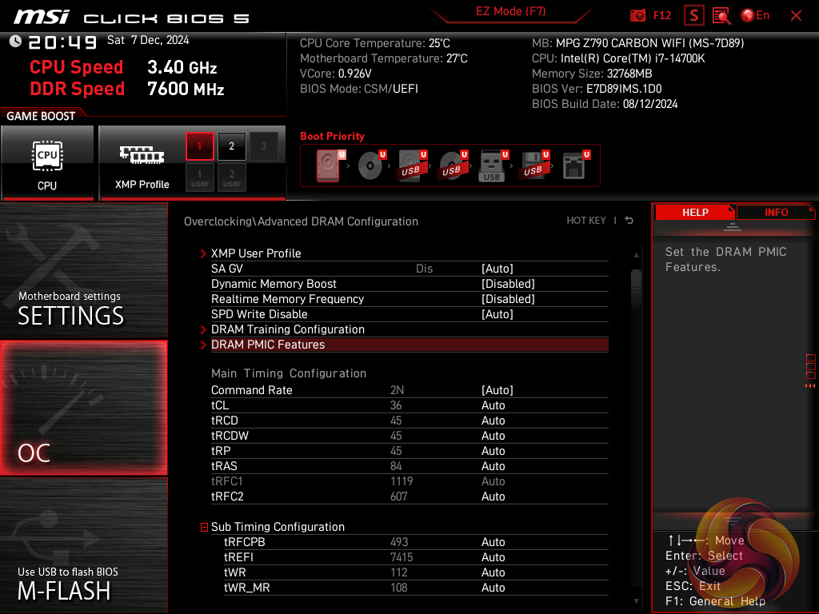This screenshot has width=819, height=614.
Task: Open the SETTINGS motherboard section
Action: 84,272
